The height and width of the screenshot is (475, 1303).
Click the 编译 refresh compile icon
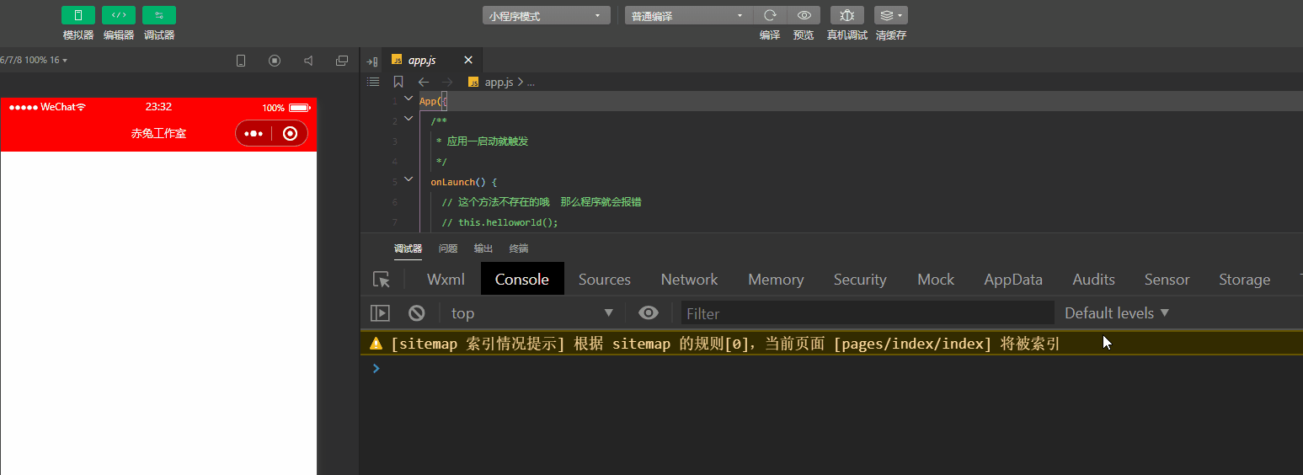click(770, 15)
